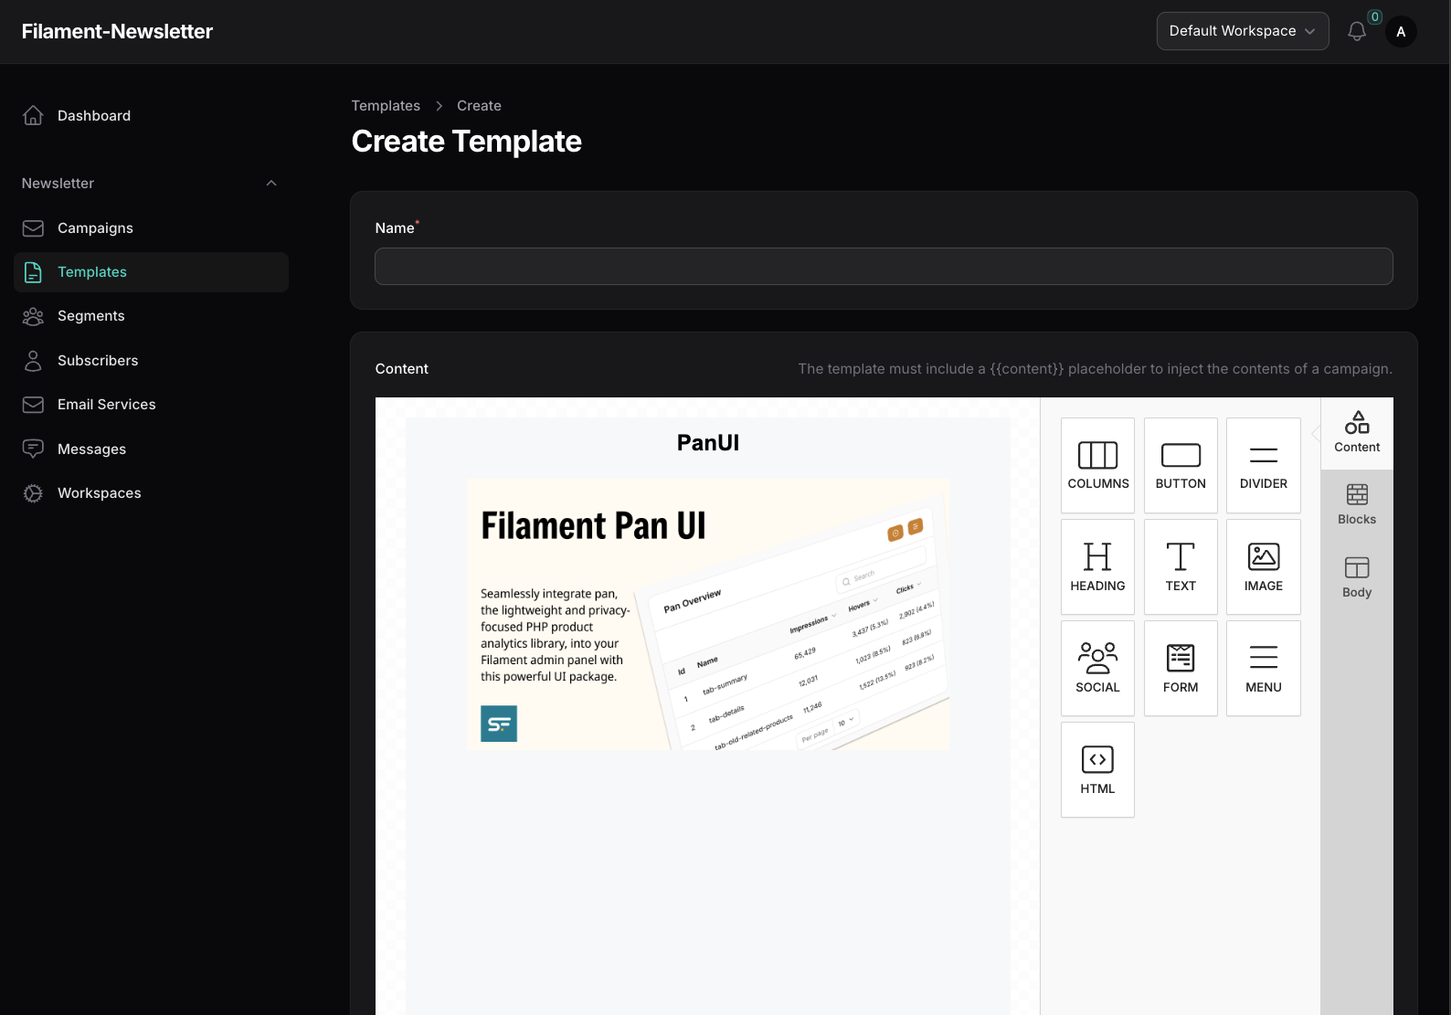Select the PanUI heading in canvas
1451x1015 pixels.
(x=708, y=443)
